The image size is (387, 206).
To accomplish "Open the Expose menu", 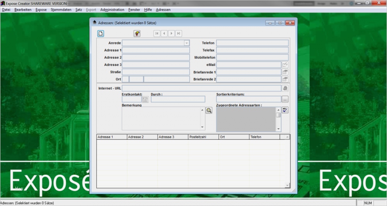I will pos(41,10).
